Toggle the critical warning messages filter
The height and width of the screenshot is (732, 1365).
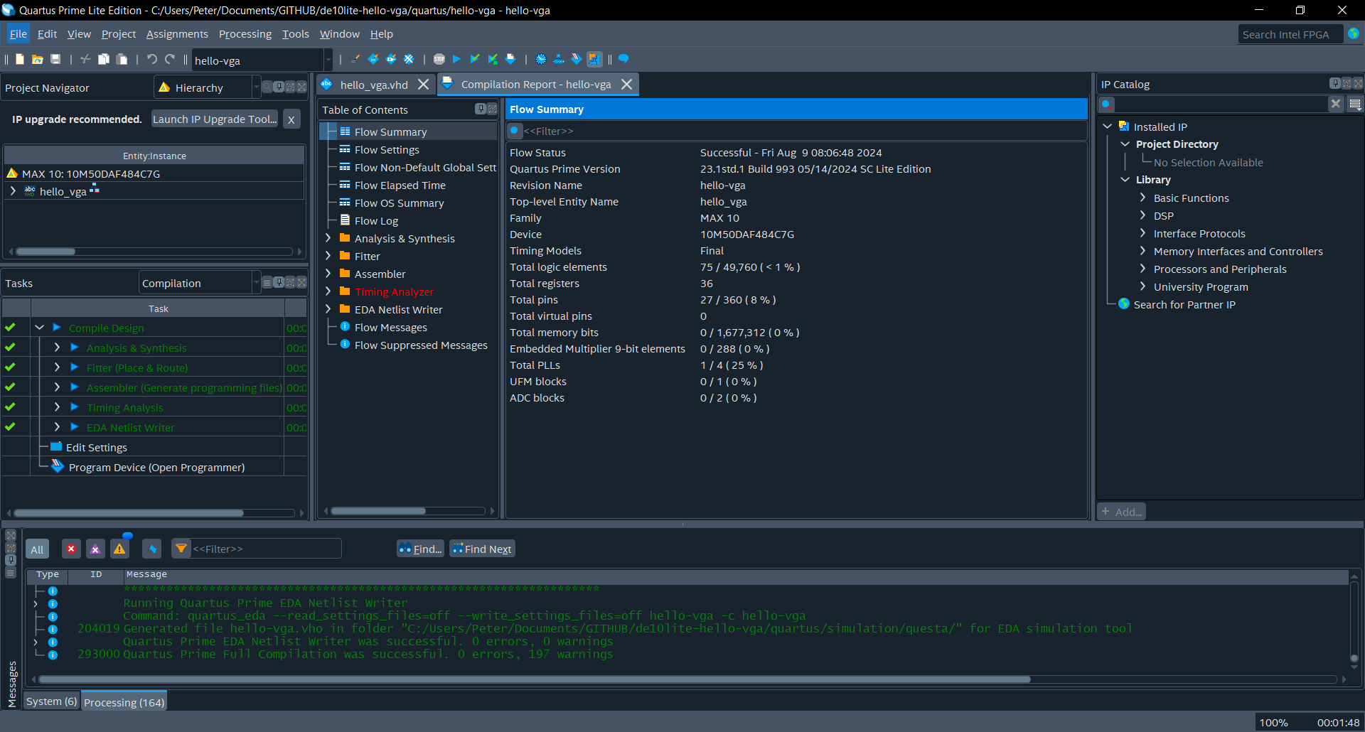[x=95, y=549]
